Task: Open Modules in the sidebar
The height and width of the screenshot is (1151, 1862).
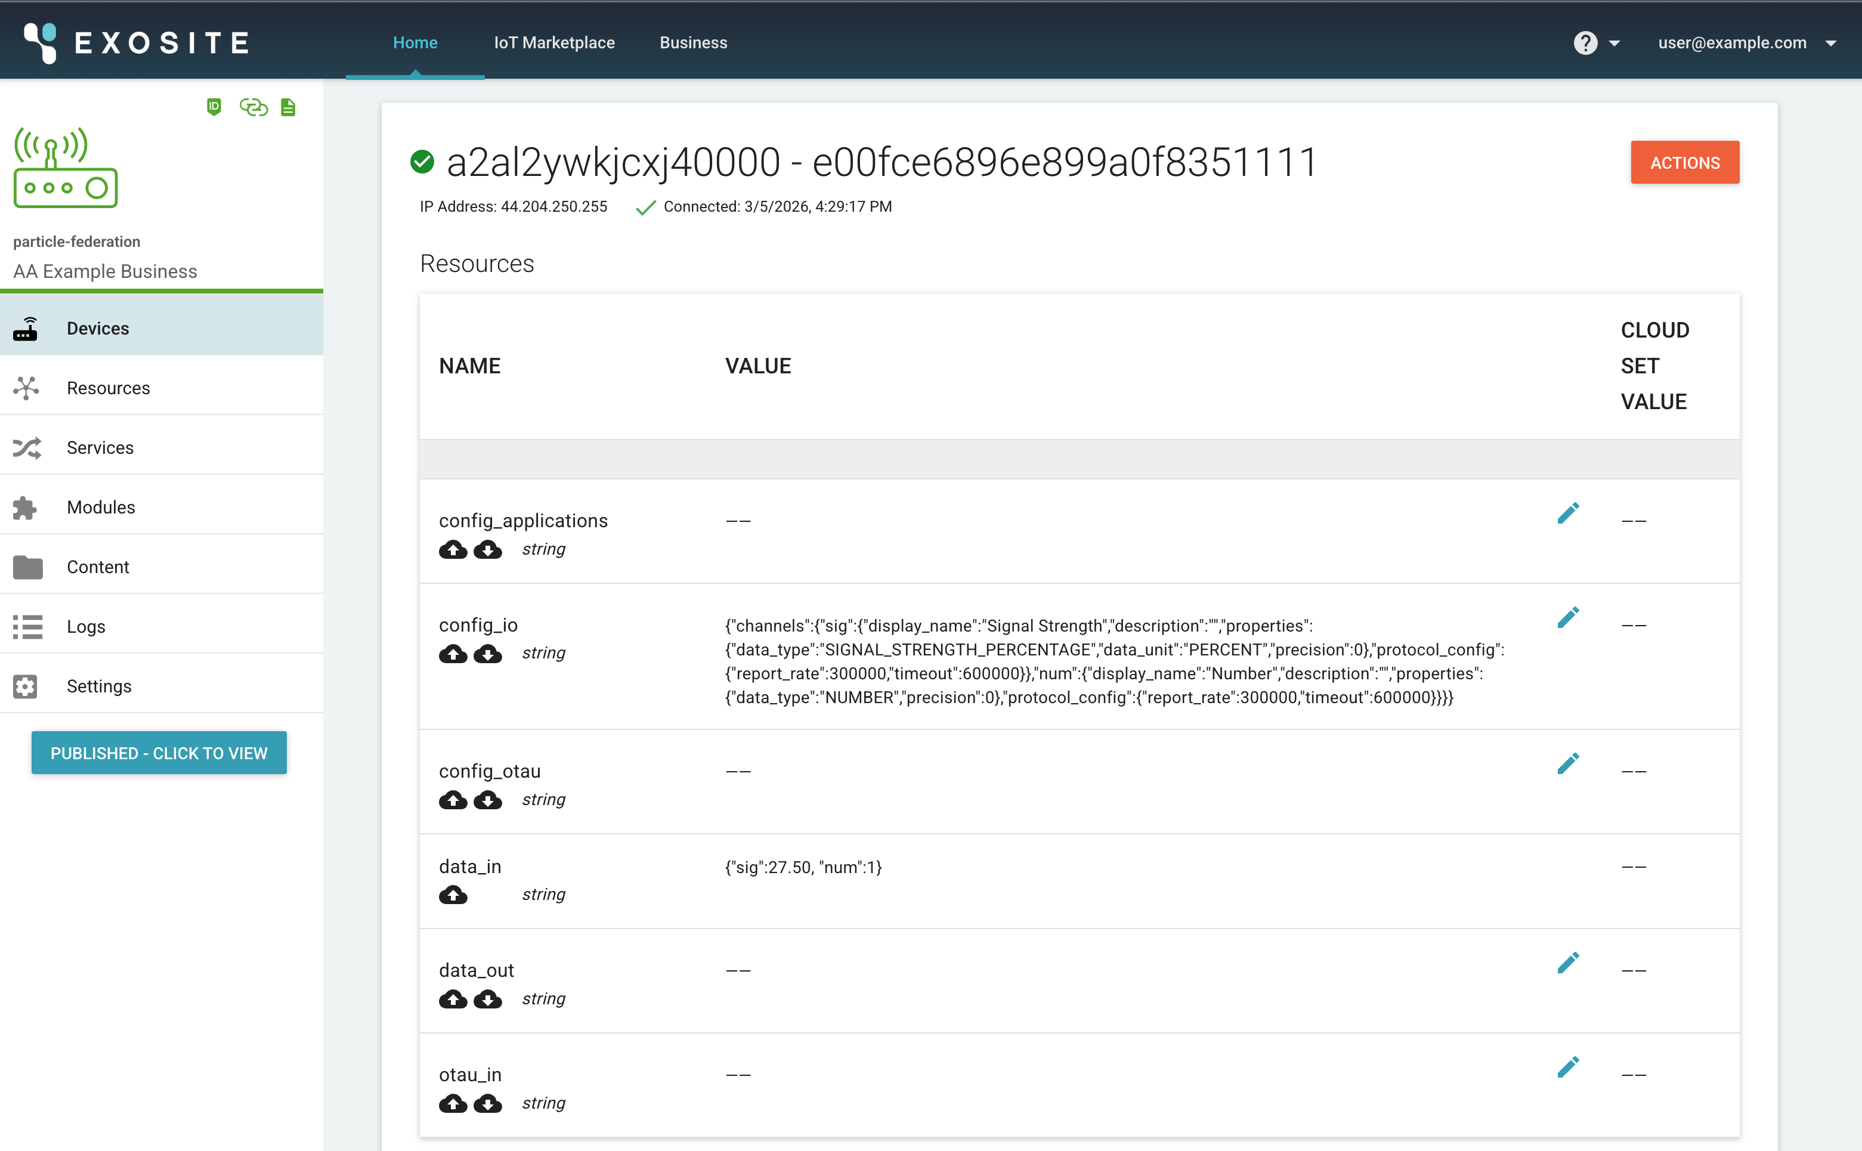Action: [x=100, y=507]
